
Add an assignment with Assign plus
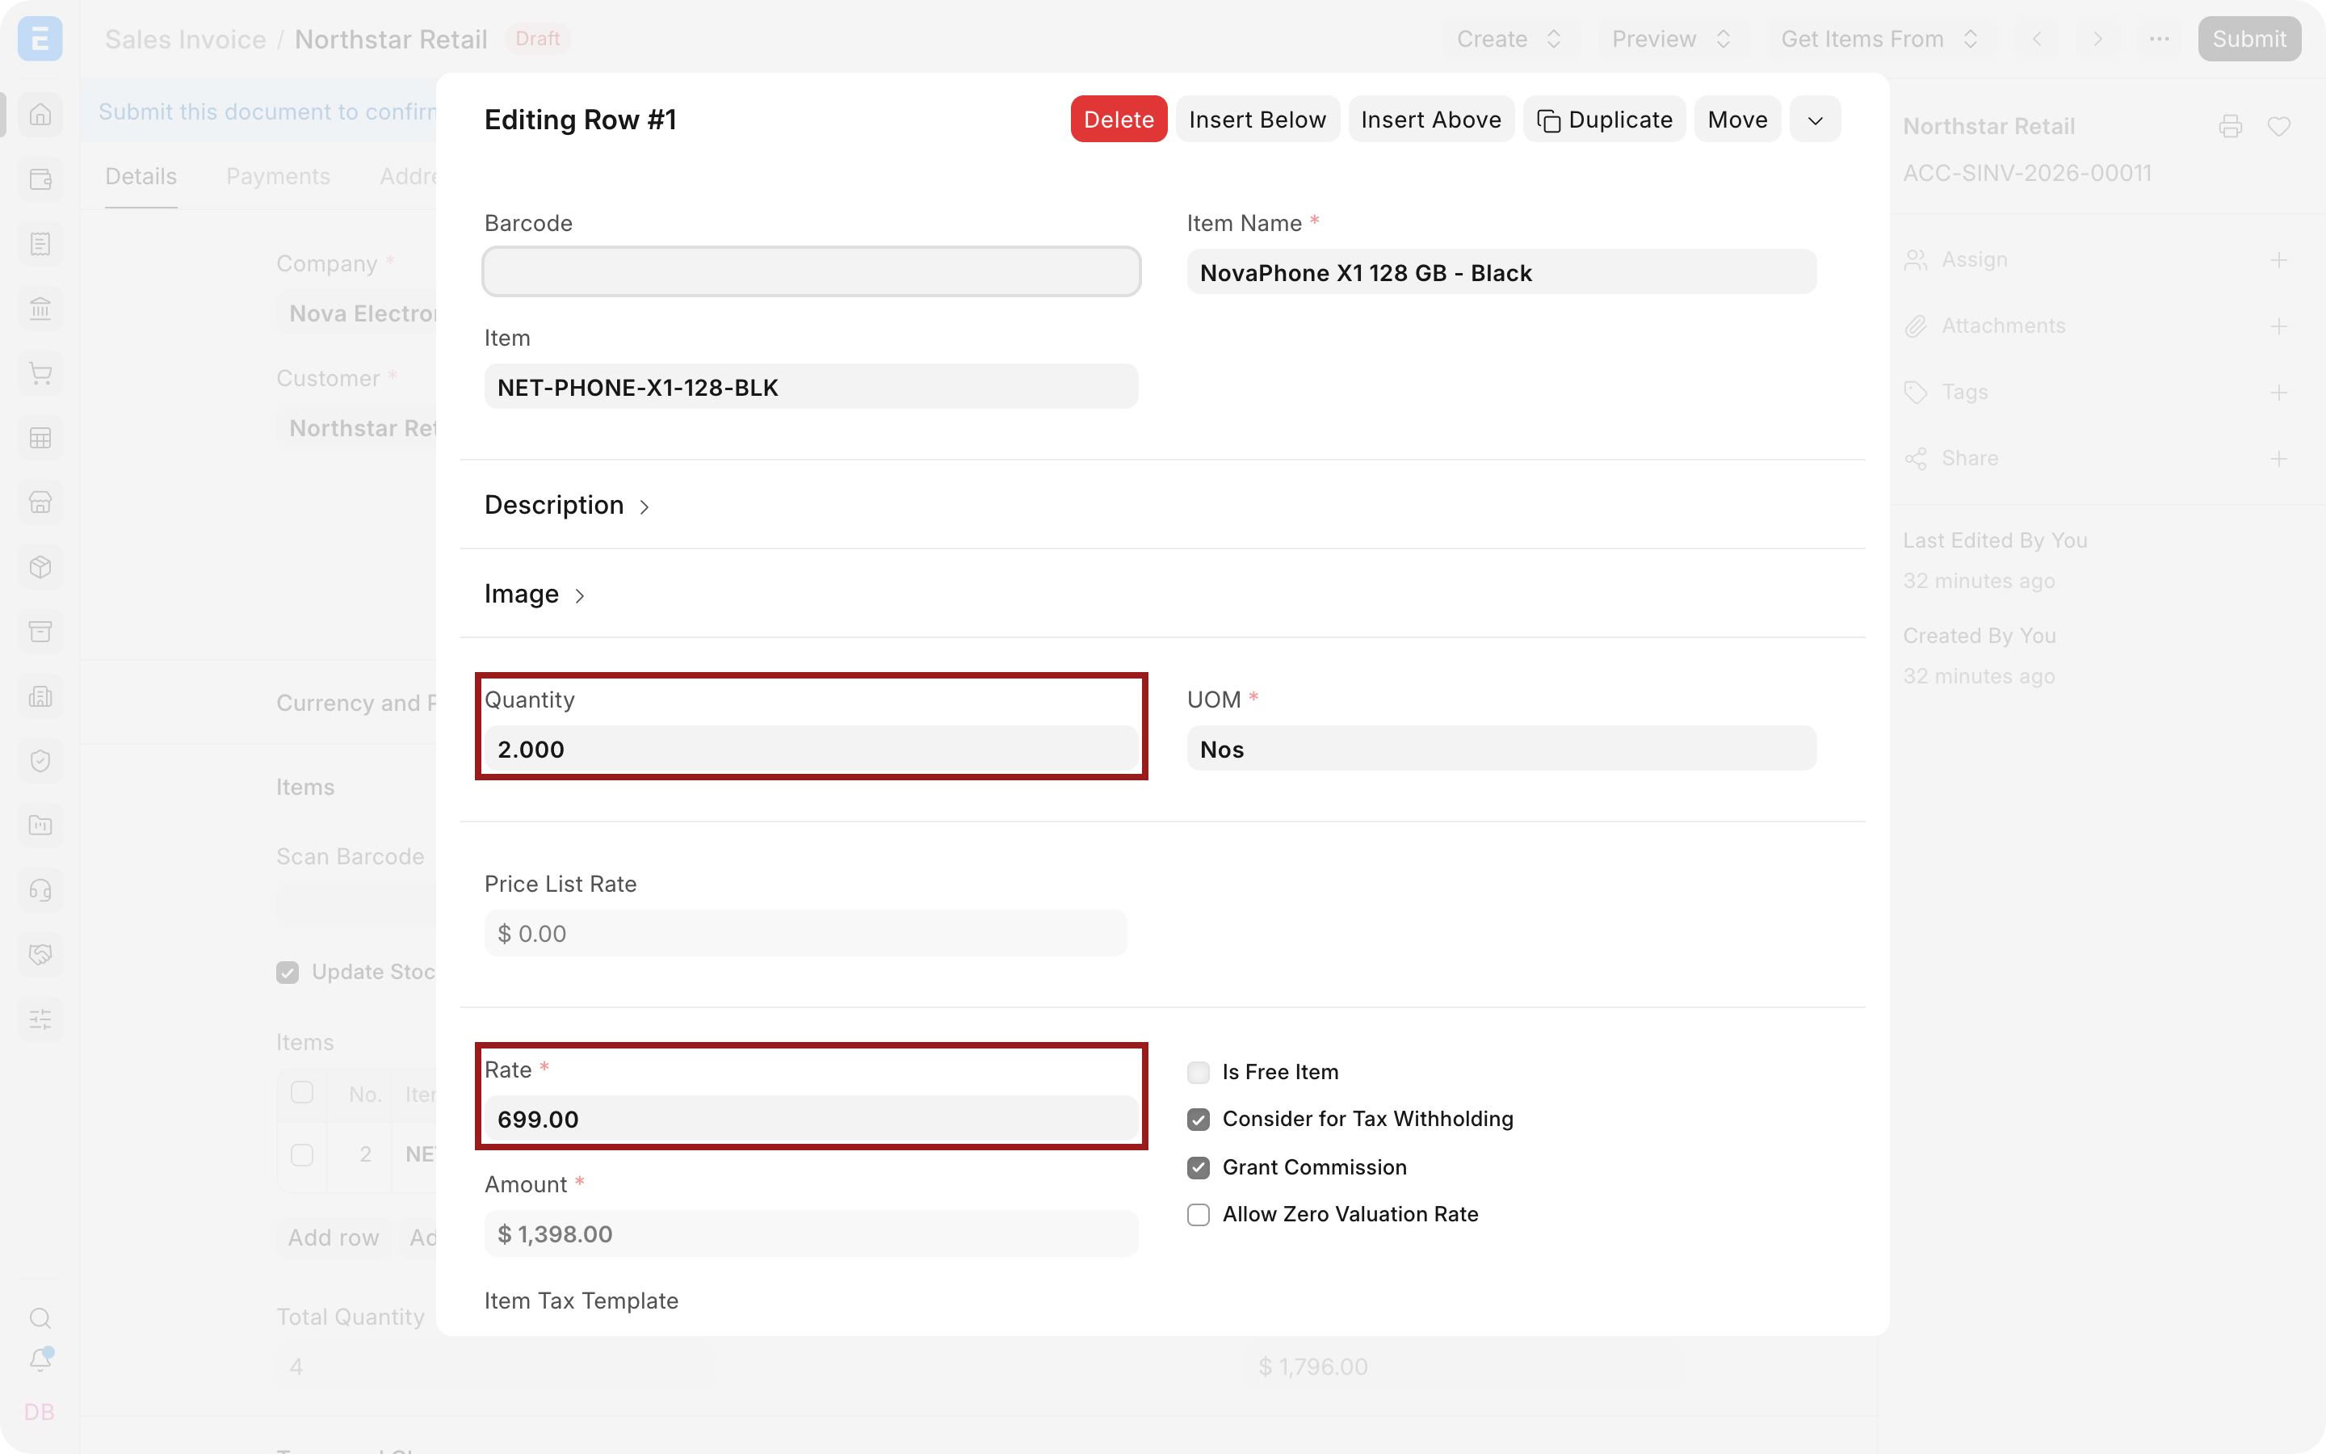2279,259
